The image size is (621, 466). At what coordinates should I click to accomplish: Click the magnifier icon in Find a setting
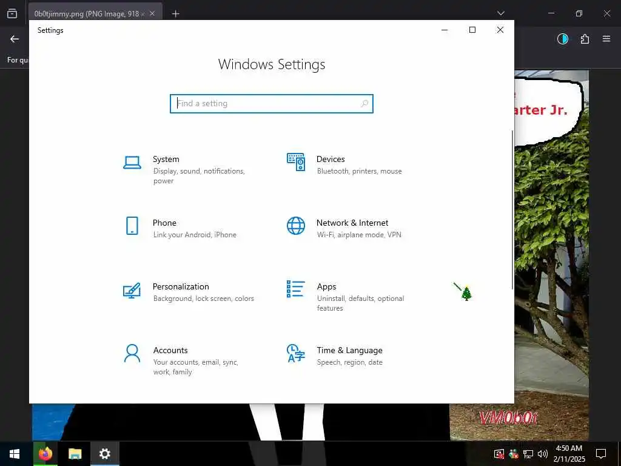pyautogui.click(x=364, y=103)
